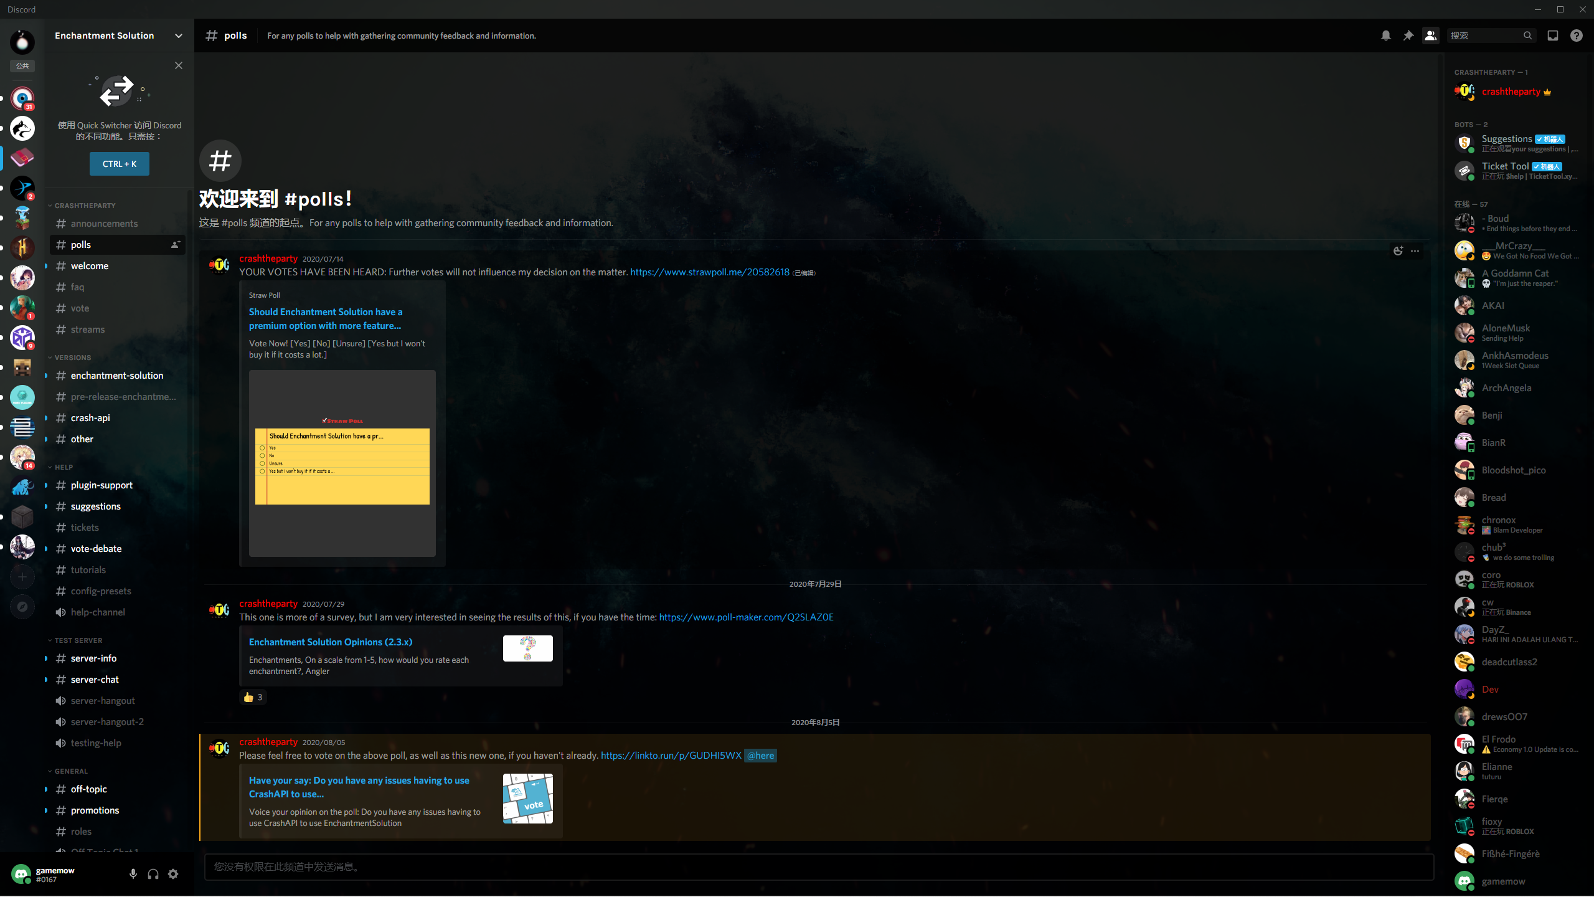Open Enchantment Solution server dropdown

118,36
